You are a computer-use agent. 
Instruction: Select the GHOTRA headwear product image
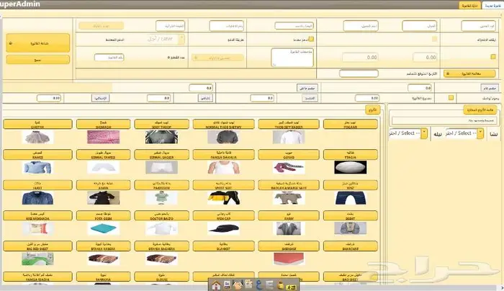(x=34, y=137)
